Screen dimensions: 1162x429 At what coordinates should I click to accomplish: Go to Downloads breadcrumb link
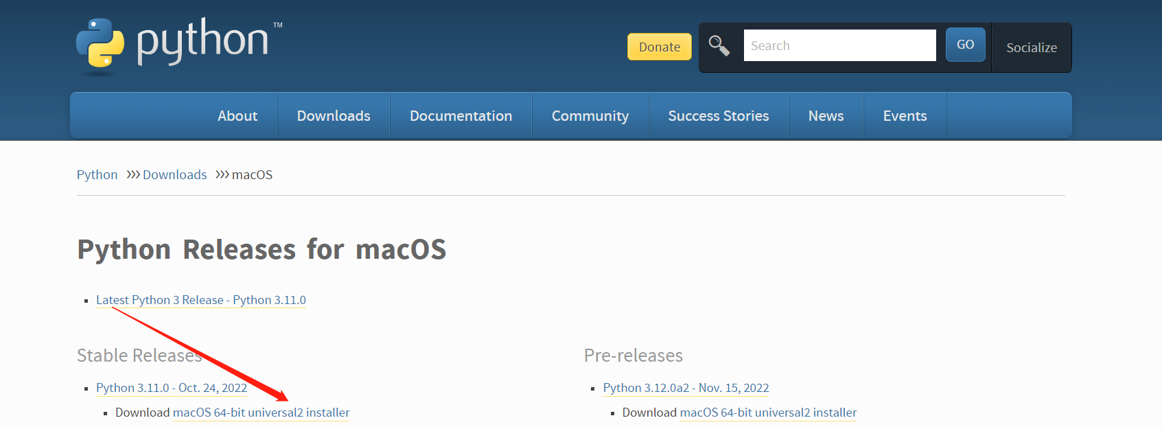point(174,175)
